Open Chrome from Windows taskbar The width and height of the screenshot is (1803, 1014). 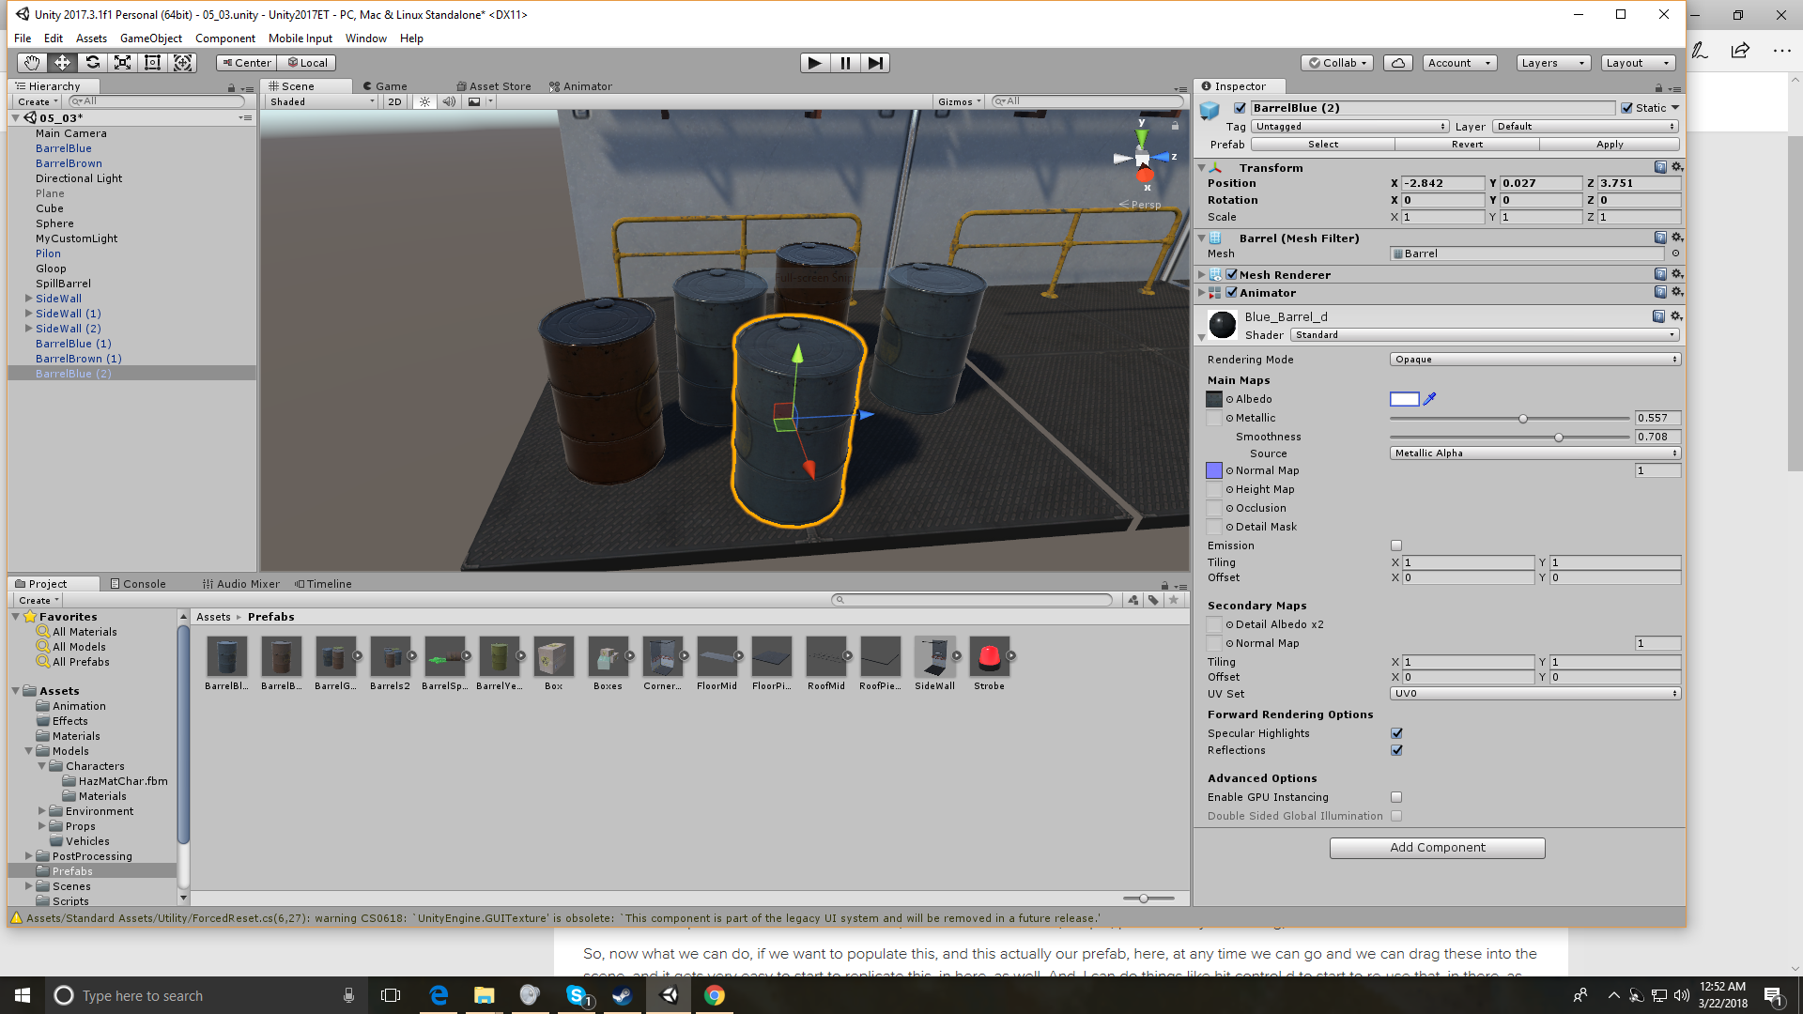pos(715,995)
